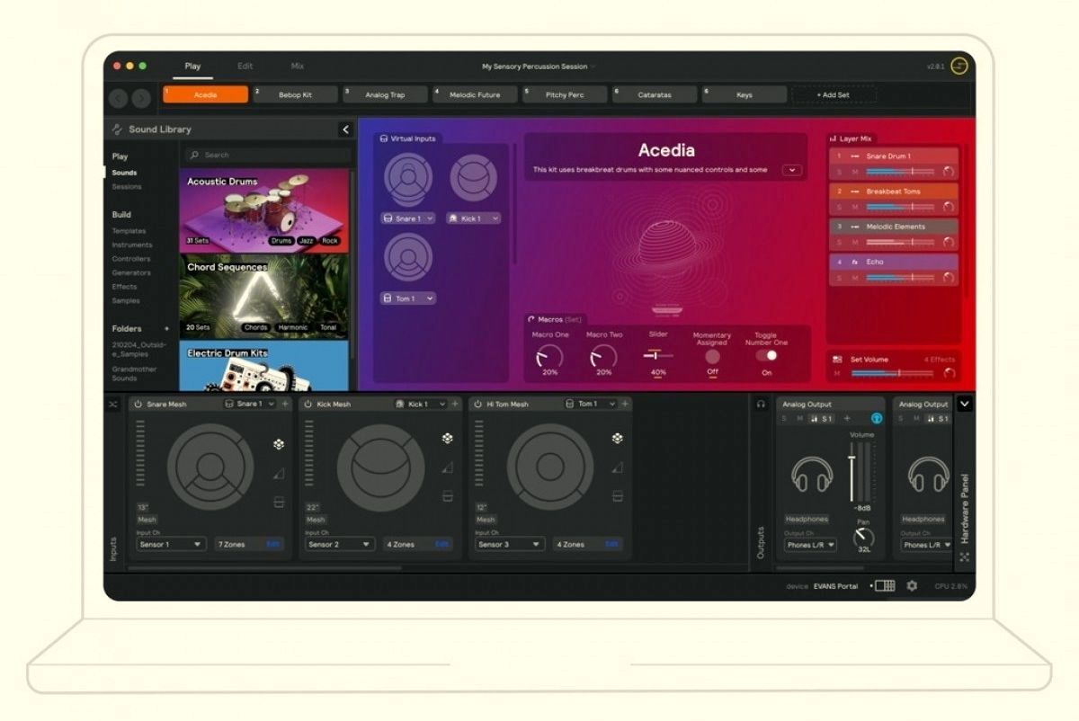Click the Snare Mesh velocity curve icon
The image size is (1079, 721).
coord(279,473)
